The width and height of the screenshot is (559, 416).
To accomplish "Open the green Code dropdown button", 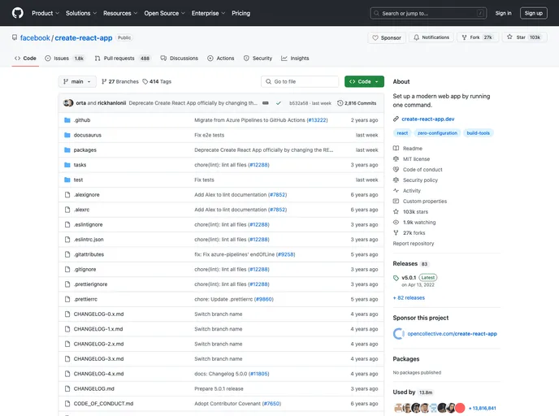I will click(364, 81).
